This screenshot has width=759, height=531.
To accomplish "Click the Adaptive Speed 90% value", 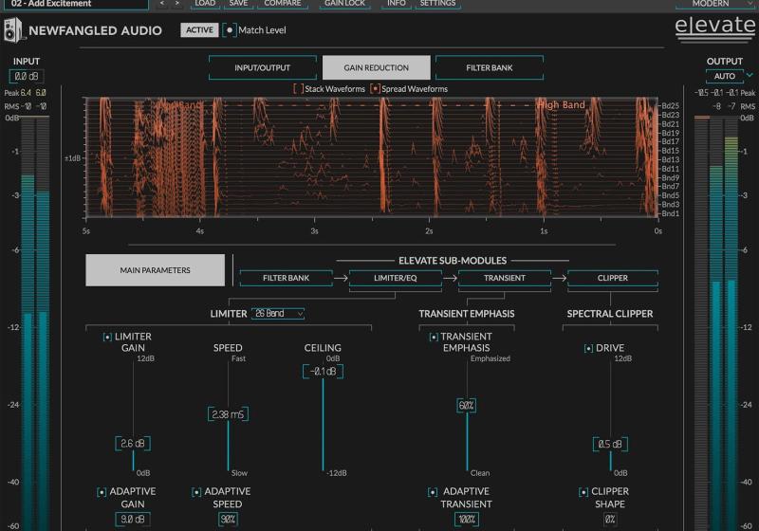I will click(x=228, y=519).
